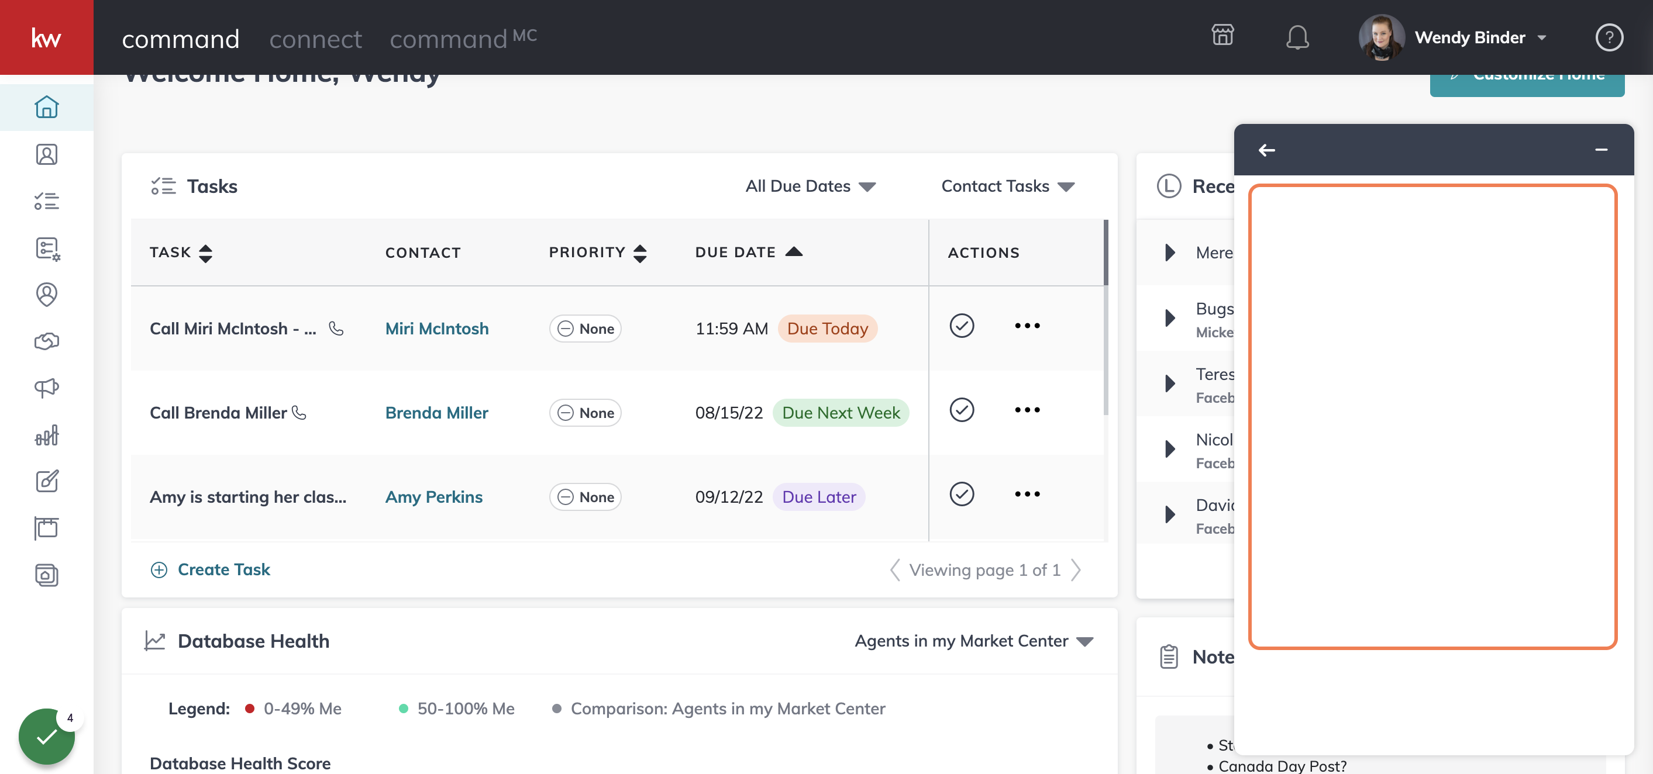Screen dimensions: 1653x774
Task: Set priority None for Miri McIntosh task
Action: (586, 329)
